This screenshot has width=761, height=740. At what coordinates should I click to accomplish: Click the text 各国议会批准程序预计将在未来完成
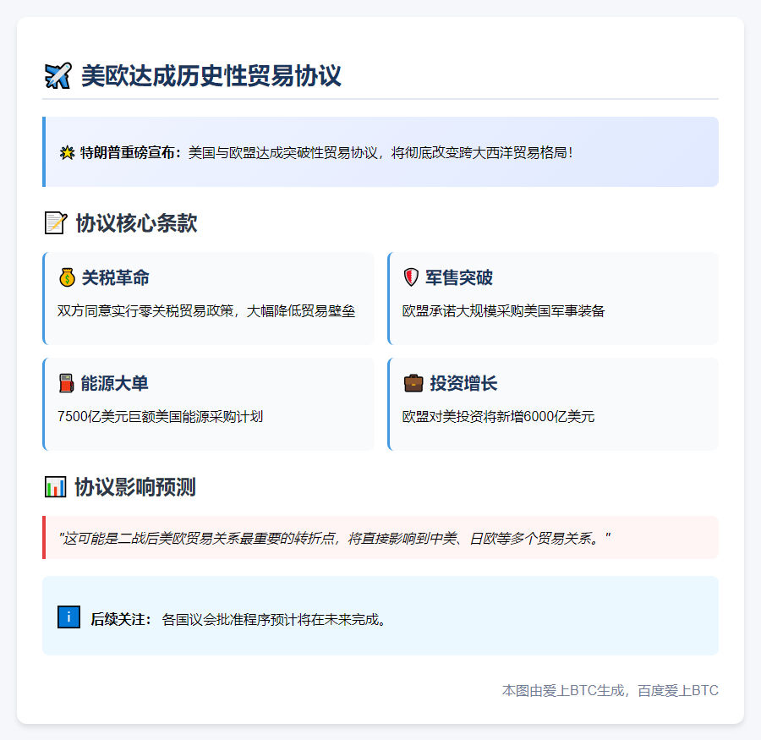(x=274, y=620)
